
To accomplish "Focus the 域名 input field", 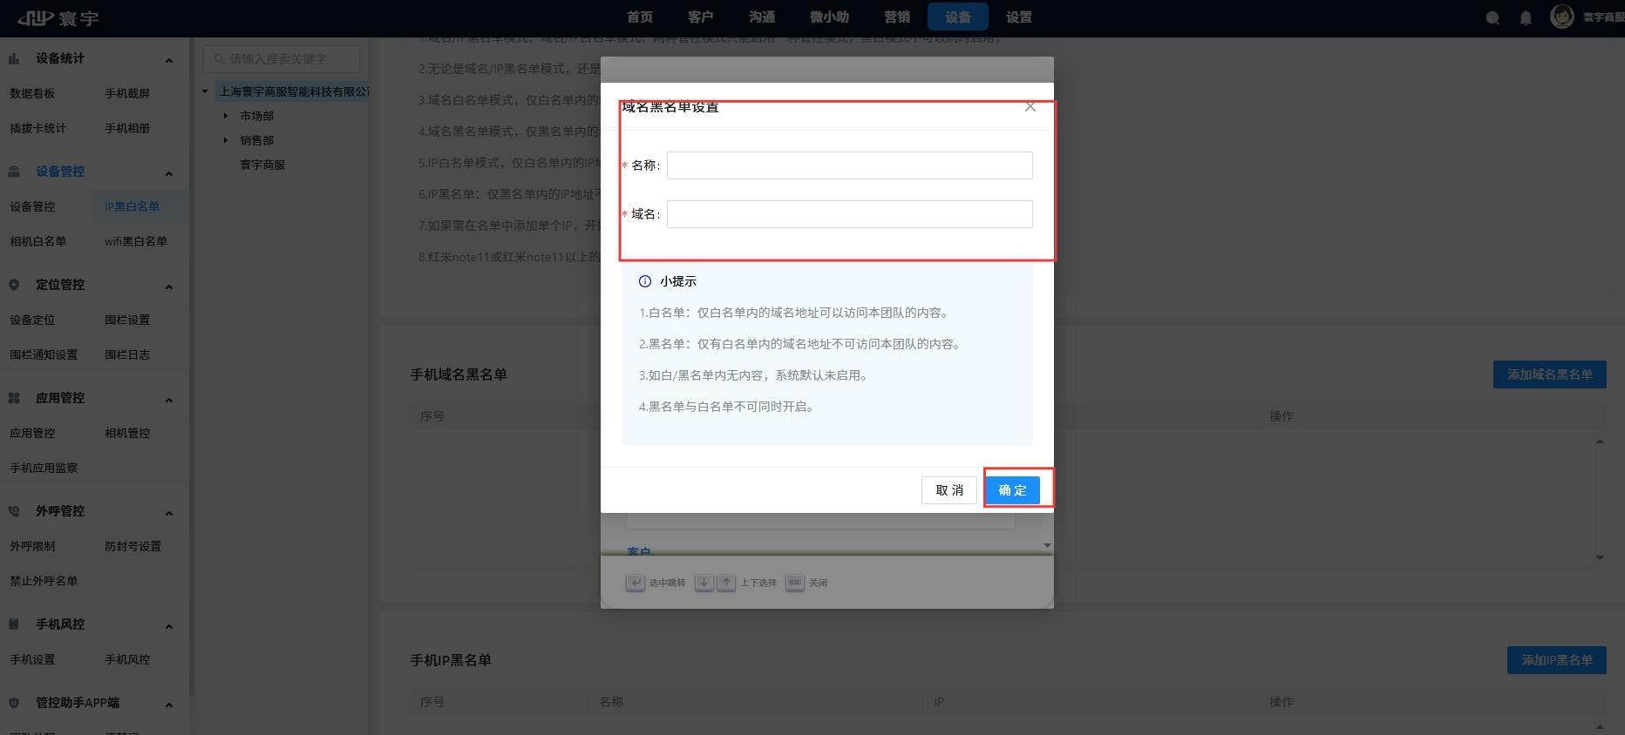I will point(849,214).
